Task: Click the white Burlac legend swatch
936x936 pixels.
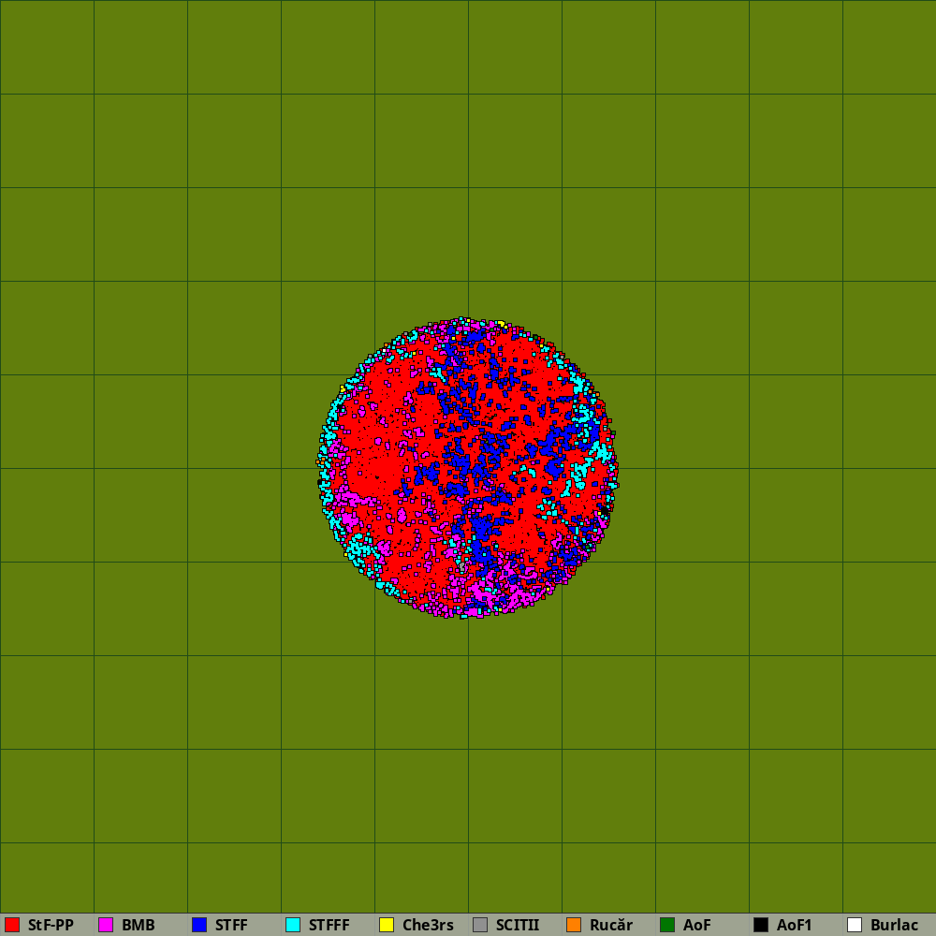Action: (855, 925)
